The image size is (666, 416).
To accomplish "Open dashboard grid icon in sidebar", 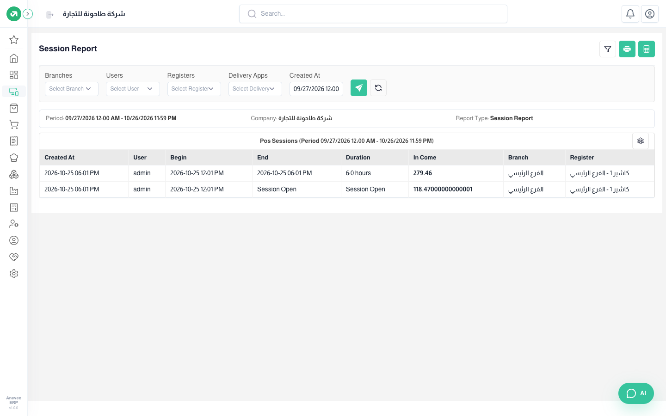I will pyautogui.click(x=14, y=75).
